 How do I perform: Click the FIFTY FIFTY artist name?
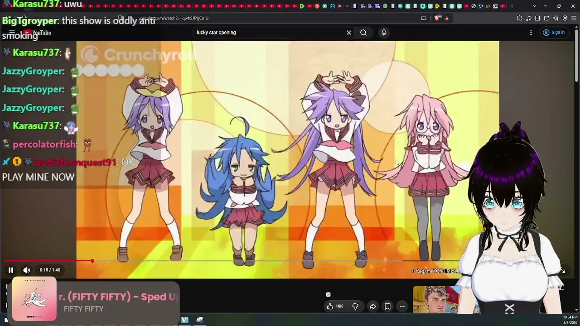(x=84, y=309)
